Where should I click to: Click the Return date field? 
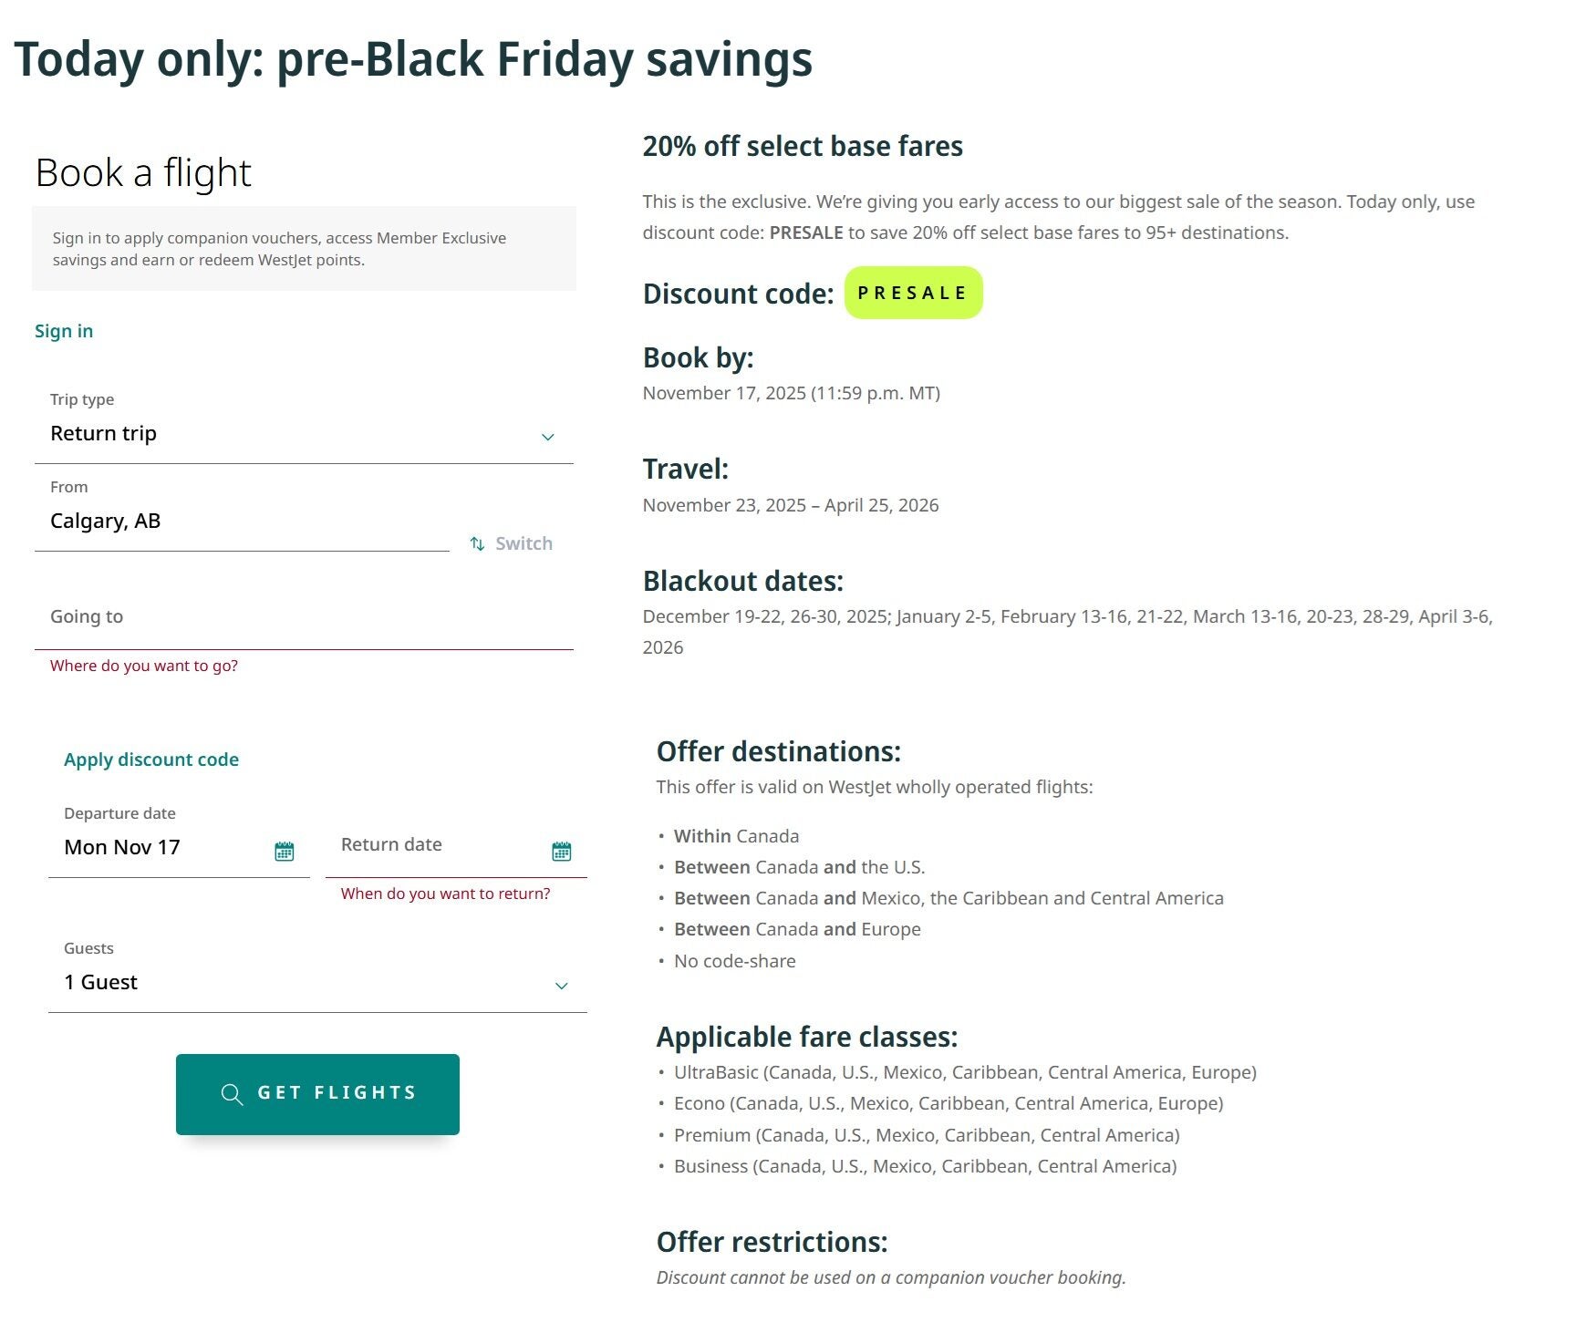(x=438, y=845)
